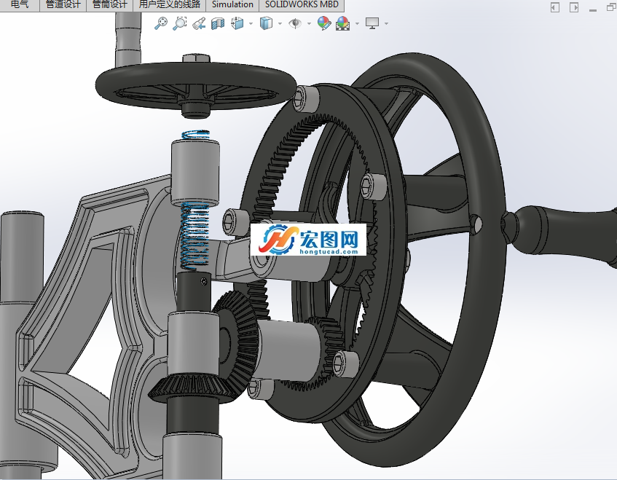
Task: Minimize the document window
Action: pyautogui.click(x=593, y=9)
